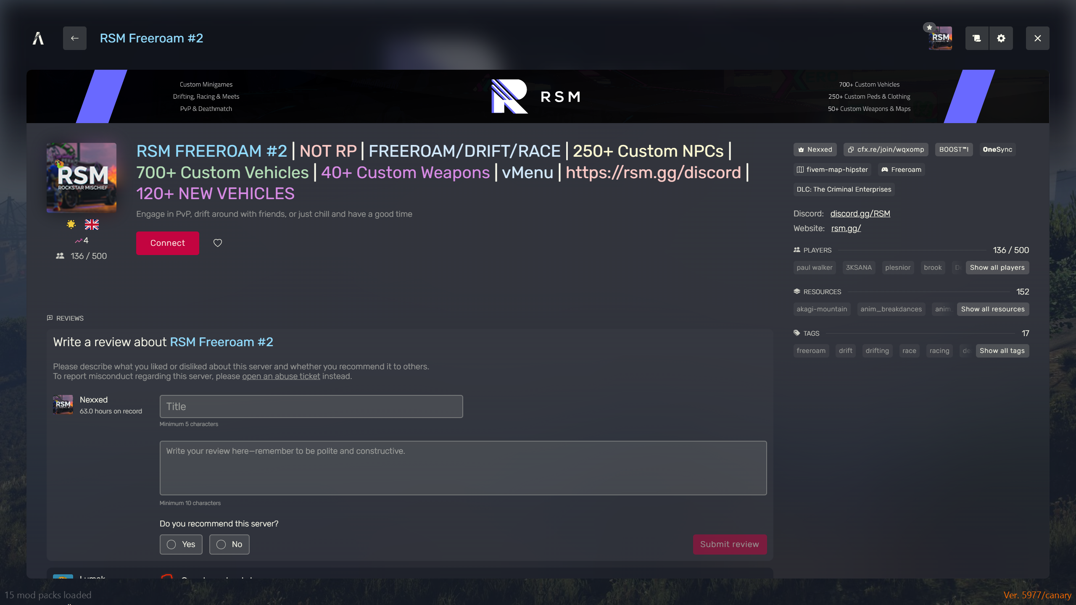Click the server history icon beside settings
Image resolution: width=1076 pixels, height=605 pixels.
pos(977,38)
